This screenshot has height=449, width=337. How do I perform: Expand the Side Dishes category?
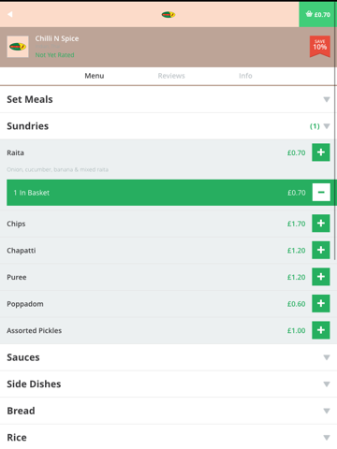(x=168, y=384)
